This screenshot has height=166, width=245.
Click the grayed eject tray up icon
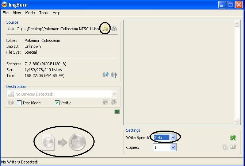click(x=106, y=102)
